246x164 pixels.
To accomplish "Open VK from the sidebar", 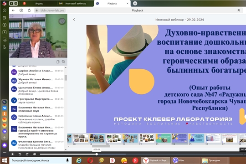I will coord(5,108).
